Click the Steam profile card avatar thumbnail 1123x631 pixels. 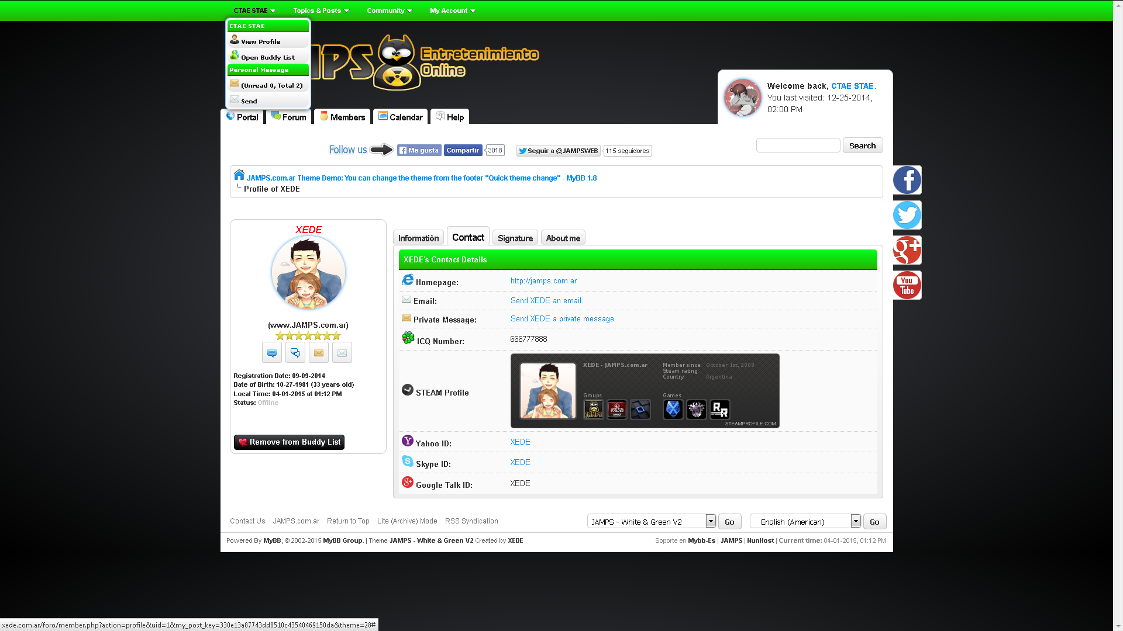pyautogui.click(x=548, y=391)
